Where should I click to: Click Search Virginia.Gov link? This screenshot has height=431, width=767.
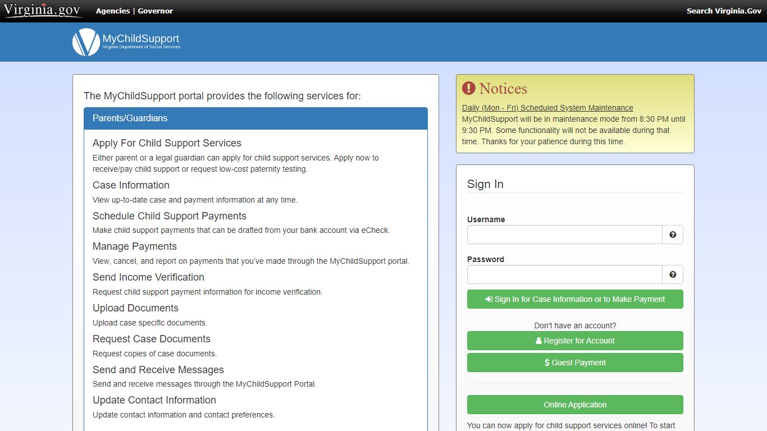[724, 11]
